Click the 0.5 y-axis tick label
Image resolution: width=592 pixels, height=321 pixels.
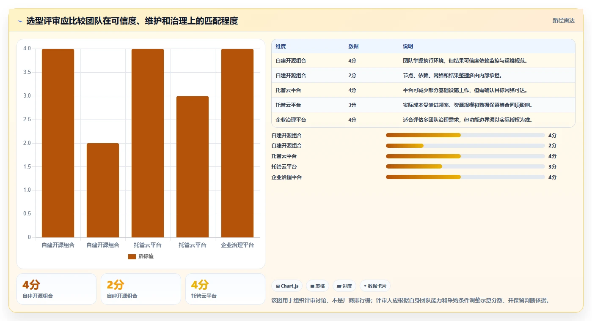click(x=27, y=214)
